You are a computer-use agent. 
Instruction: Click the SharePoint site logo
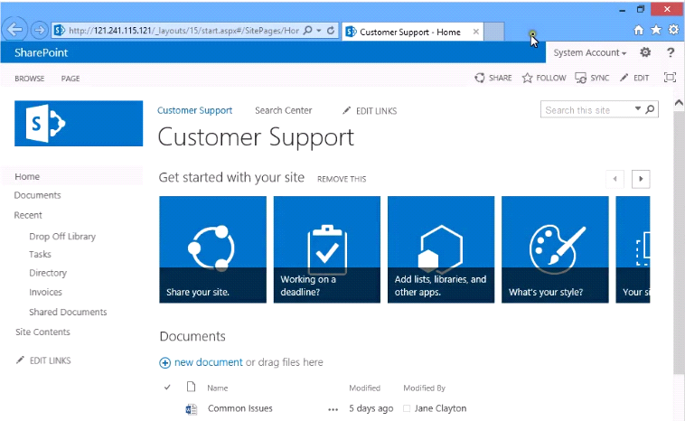(x=79, y=123)
